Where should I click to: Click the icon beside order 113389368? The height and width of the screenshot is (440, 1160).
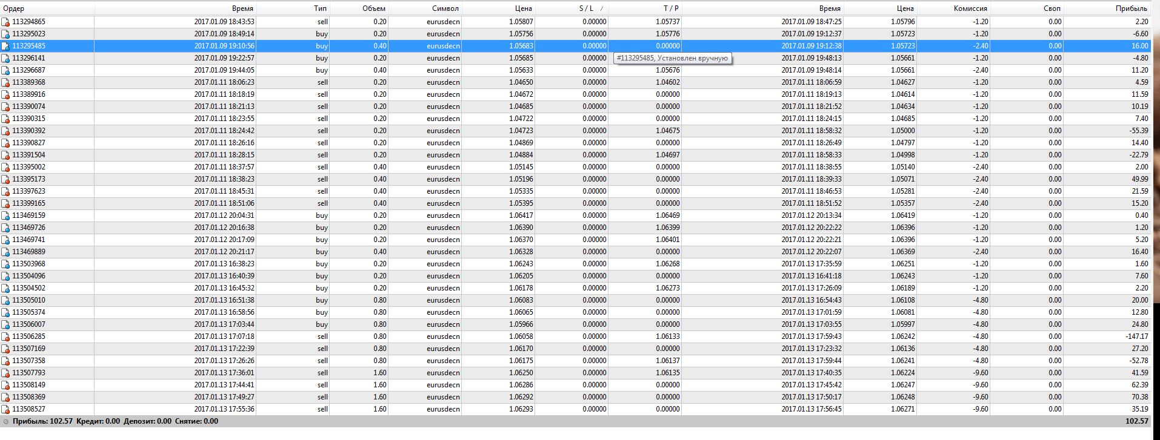[5, 82]
